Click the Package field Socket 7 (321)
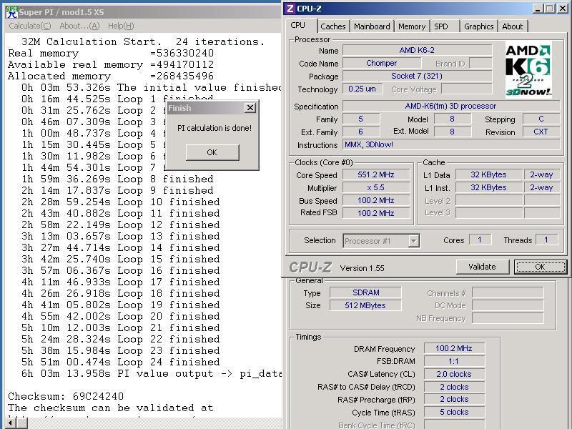The width and height of the screenshot is (572, 429). 417,76
